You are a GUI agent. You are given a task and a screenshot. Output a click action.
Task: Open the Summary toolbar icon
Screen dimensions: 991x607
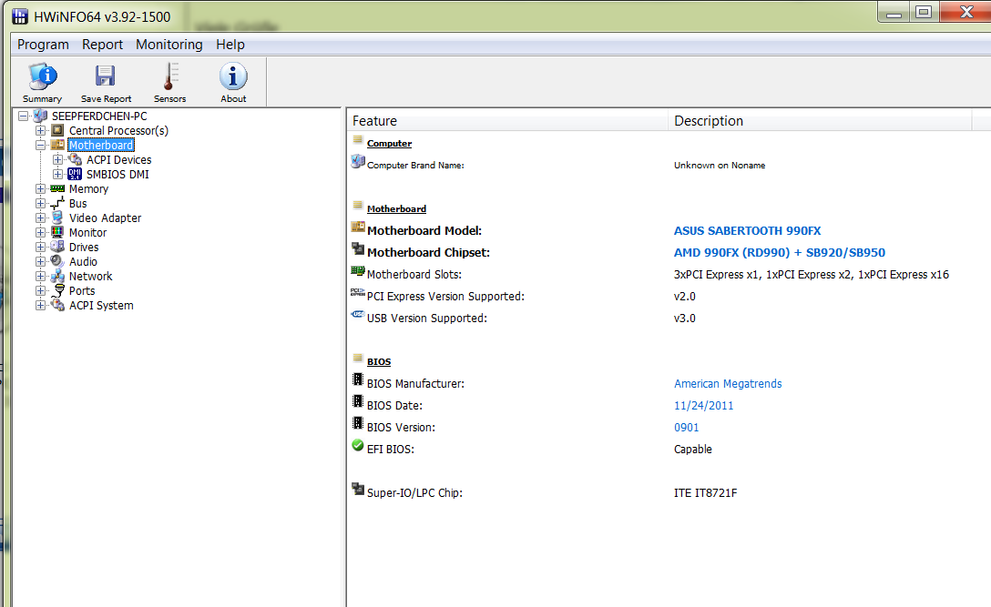(42, 76)
